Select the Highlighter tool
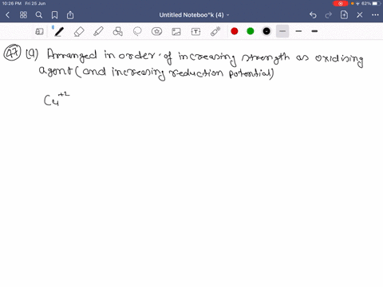The height and width of the screenshot is (287, 383). 98,32
